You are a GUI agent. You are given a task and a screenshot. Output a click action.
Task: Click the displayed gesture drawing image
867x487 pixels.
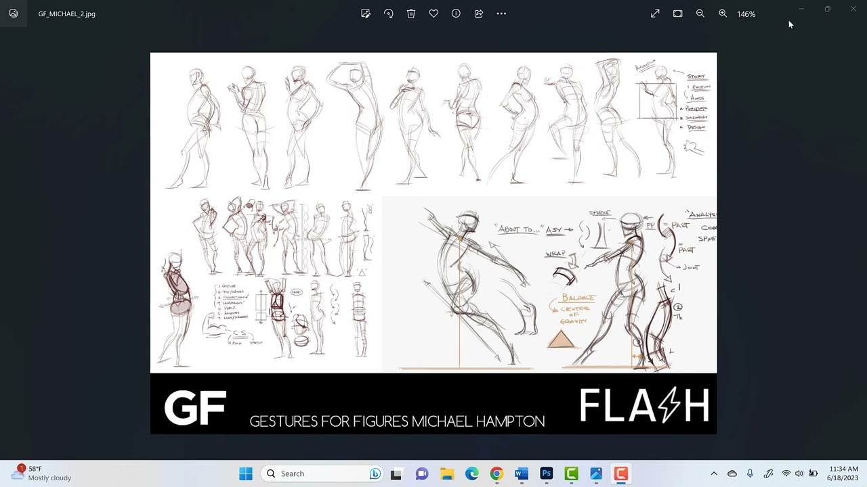(433, 243)
